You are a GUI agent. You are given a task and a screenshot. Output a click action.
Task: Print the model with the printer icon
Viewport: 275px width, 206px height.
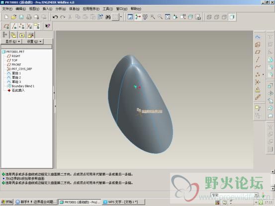tap(29, 17)
